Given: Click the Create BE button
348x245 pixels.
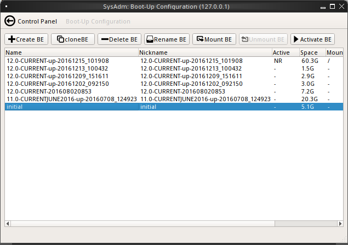Looking at the screenshot, I should point(26,39).
